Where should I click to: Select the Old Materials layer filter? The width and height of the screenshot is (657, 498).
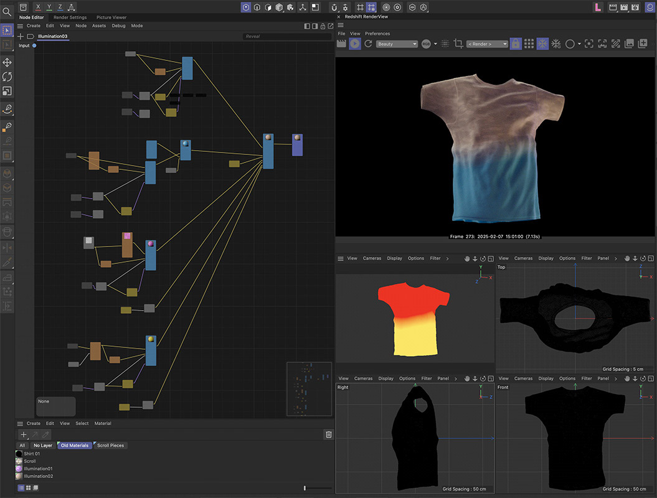click(x=75, y=445)
